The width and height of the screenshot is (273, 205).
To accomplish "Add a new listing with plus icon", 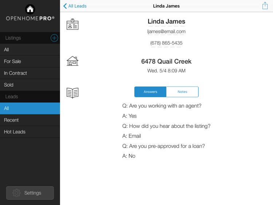I will [54, 38].
